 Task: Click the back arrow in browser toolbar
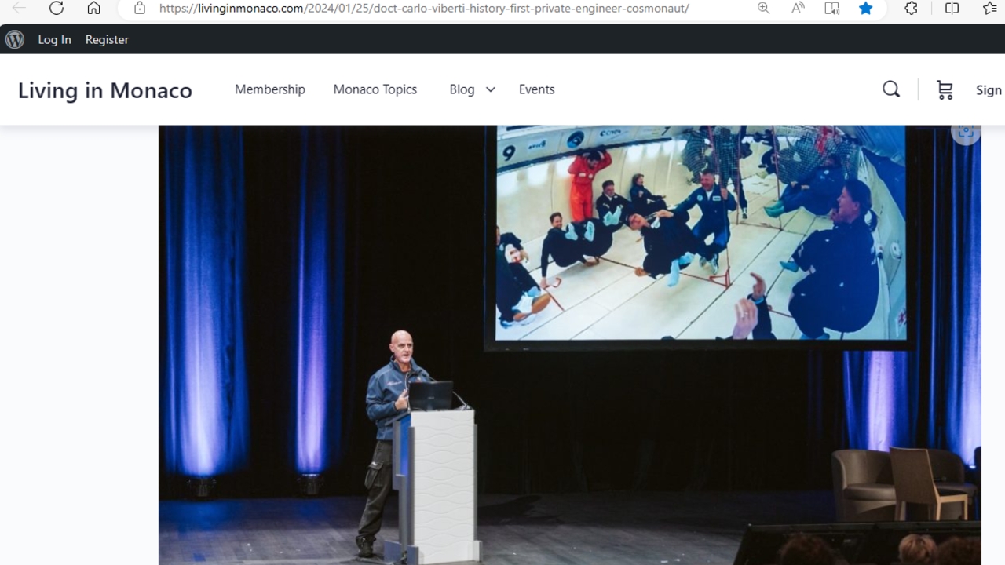(19, 9)
